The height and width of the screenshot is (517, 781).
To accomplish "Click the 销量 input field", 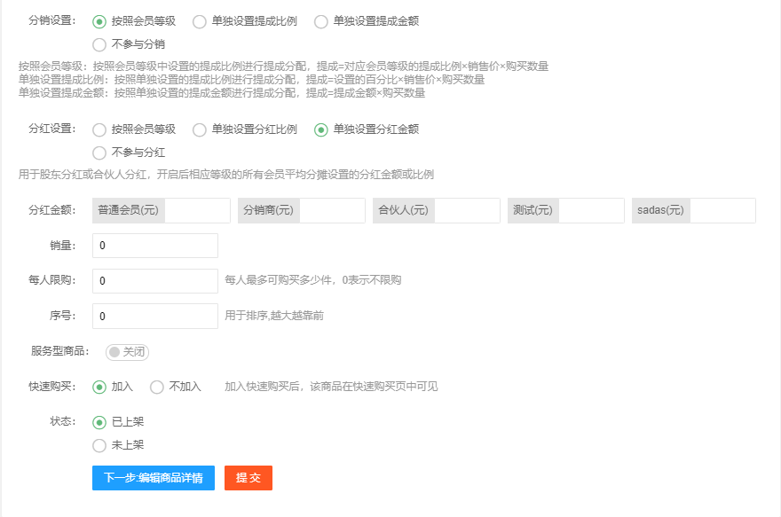I will click(x=155, y=246).
